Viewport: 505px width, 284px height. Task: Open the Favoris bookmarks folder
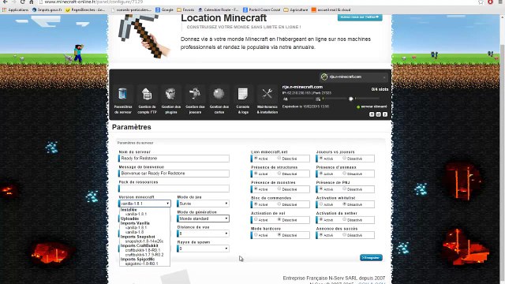pos(185,10)
